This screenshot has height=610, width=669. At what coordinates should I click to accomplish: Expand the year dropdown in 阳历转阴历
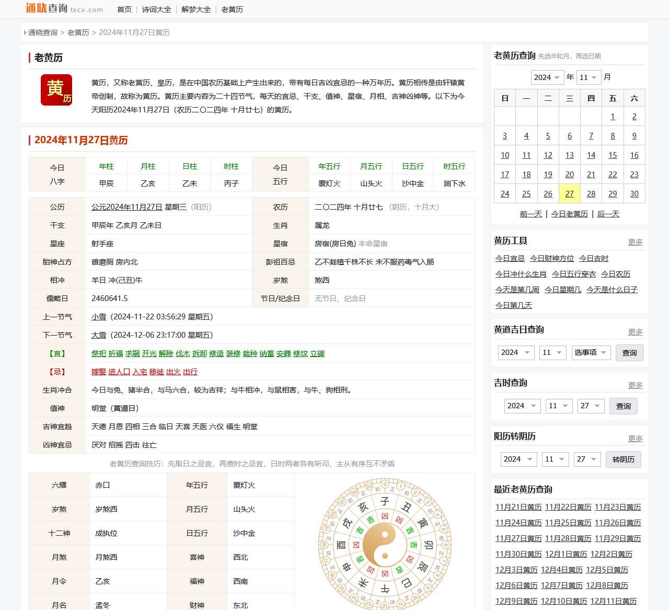[x=518, y=459]
